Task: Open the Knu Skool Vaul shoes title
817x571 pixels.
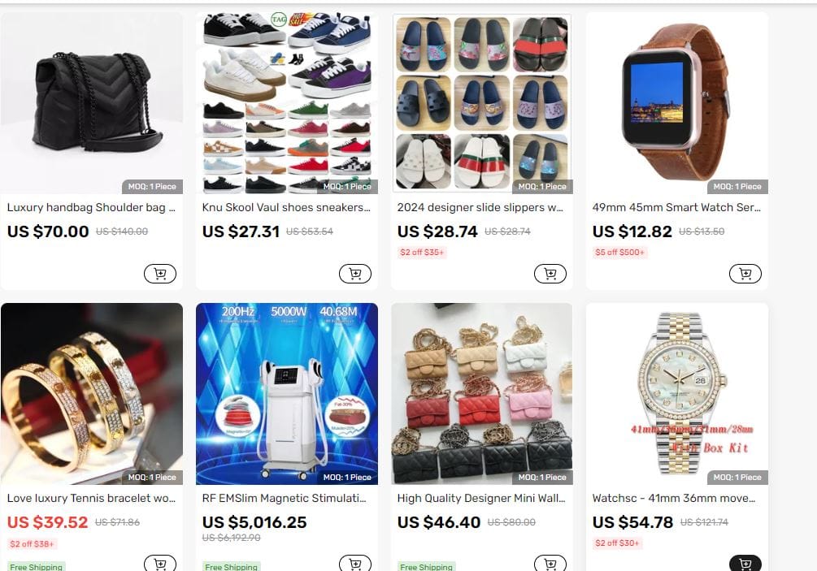Action: click(x=286, y=207)
